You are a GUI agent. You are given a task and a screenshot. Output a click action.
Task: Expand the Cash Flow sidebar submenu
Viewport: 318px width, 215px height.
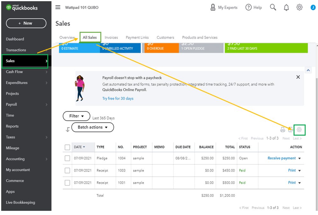(x=46, y=72)
